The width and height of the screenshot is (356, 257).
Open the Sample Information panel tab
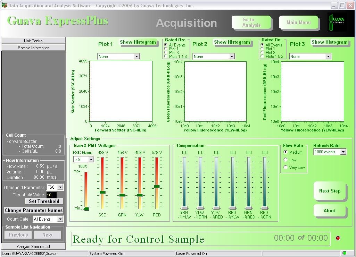[x=33, y=48]
